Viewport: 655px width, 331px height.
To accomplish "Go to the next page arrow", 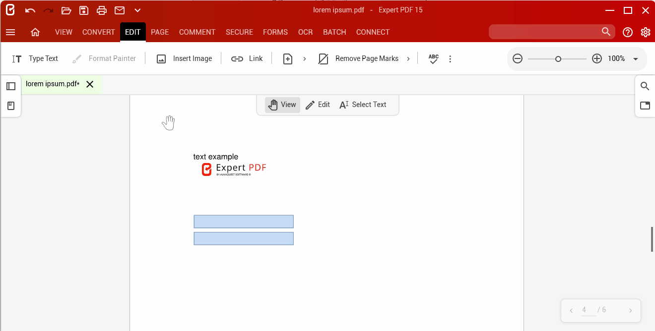I will coord(630,311).
